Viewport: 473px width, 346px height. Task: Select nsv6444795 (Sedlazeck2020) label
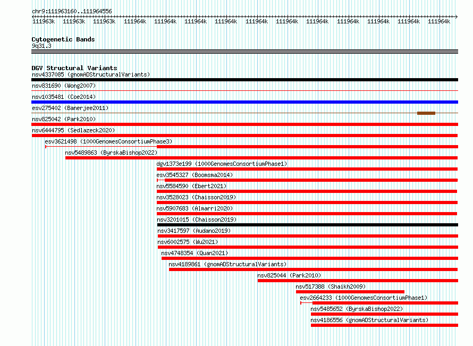pyautogui.click(x=73, y=130)
